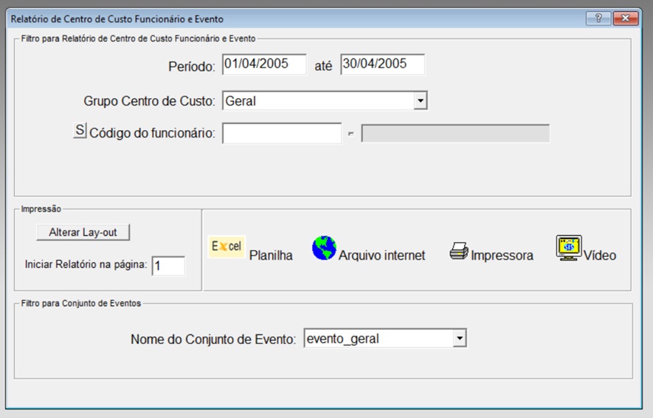This screenshot has width=653, height=418.
Task: Click the greyed employee name field
Action: click(455, 134)
